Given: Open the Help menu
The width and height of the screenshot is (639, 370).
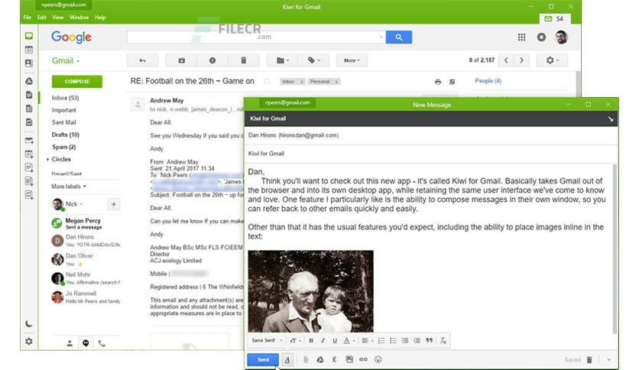Looking at the screenshot, I should [x=100, y=18].
